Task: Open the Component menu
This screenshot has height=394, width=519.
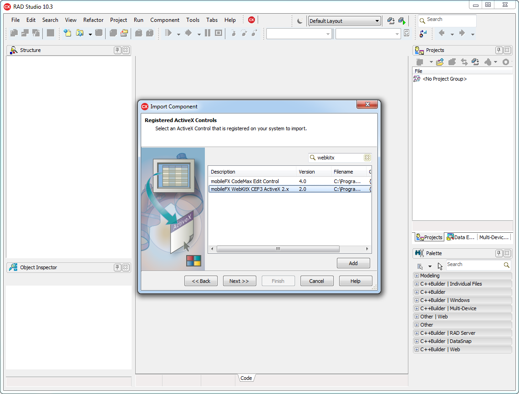Action: [165, 20]
